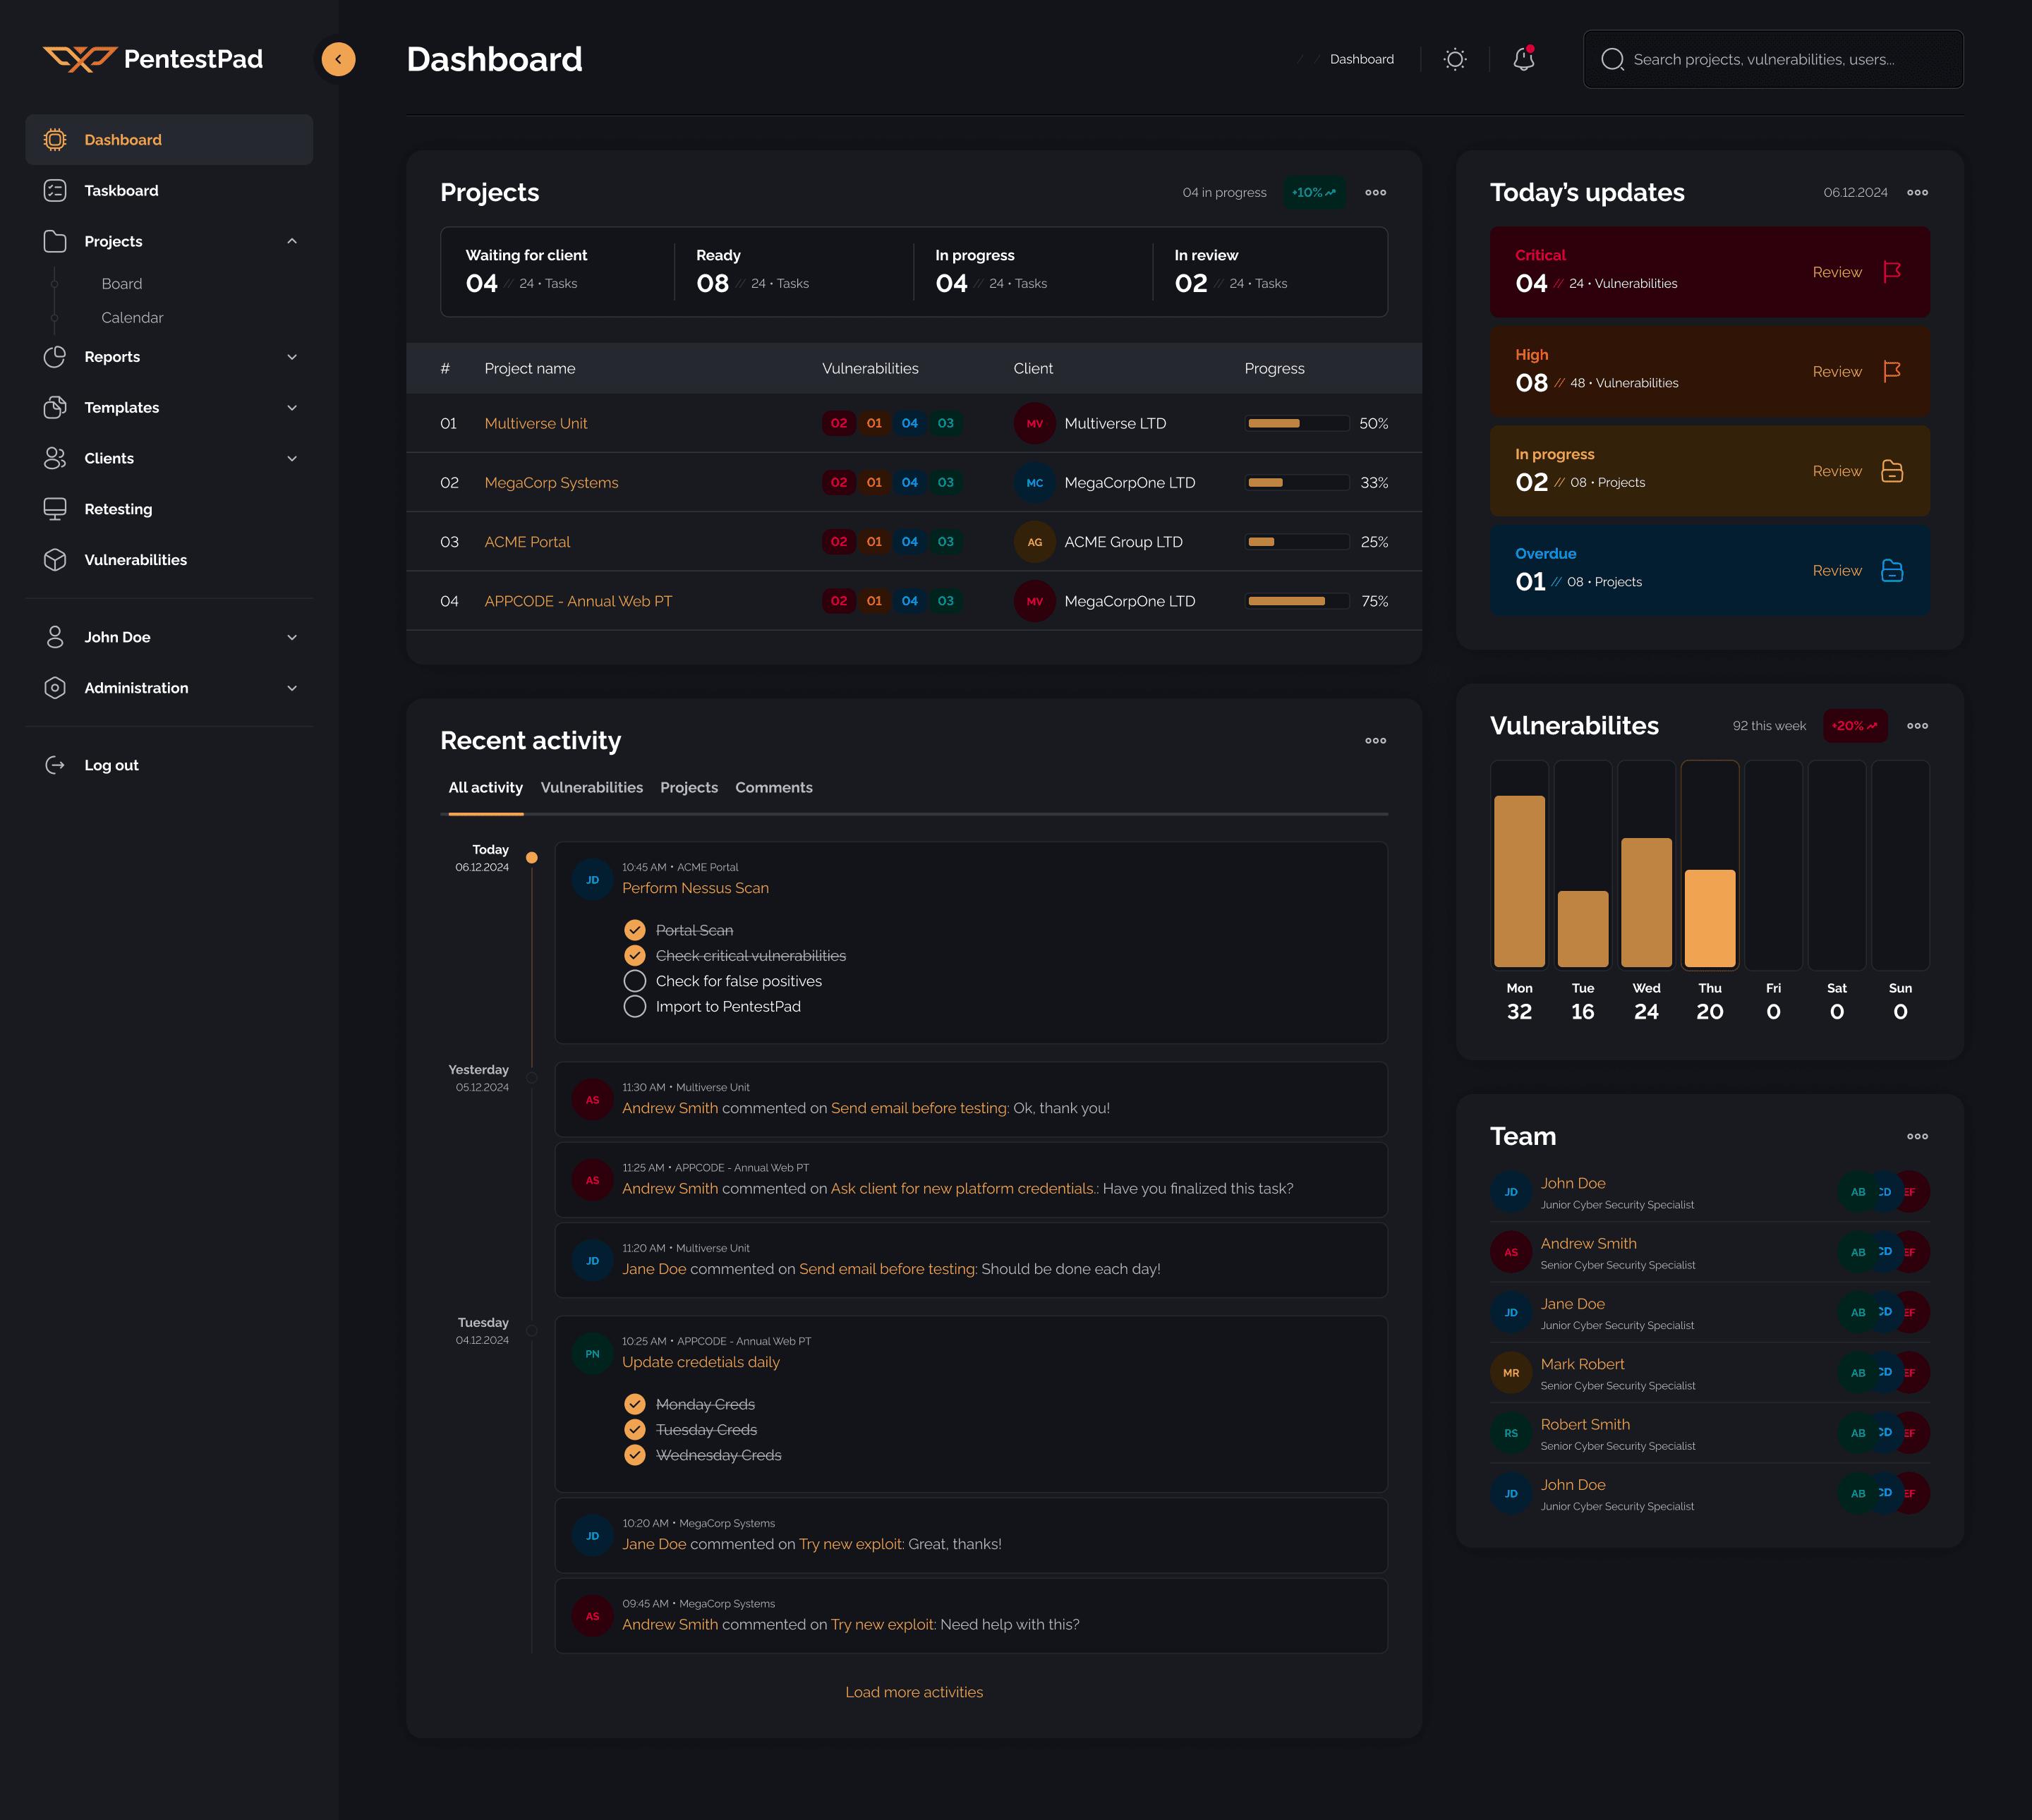
Task: Collapse the Projects section
Action: [291, 240]
